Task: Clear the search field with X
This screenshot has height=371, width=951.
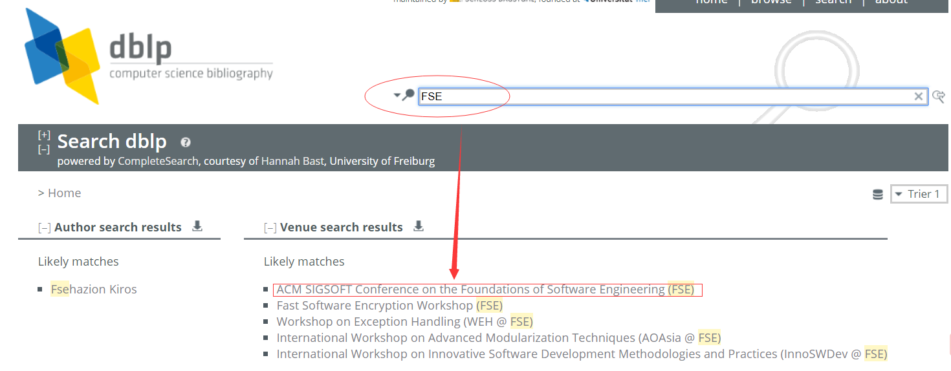Action: tap(919, 96)
